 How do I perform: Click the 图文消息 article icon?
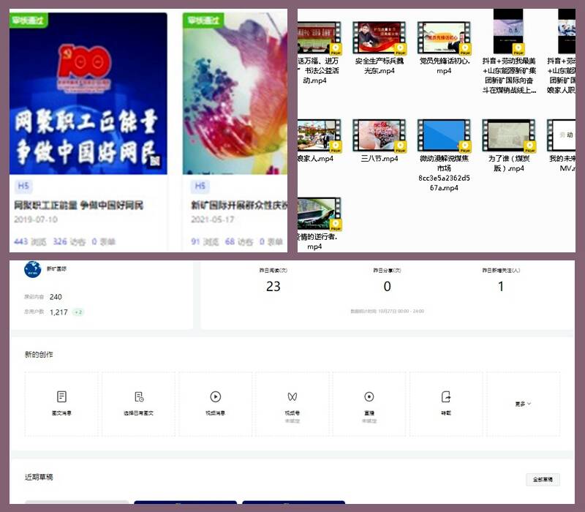(61, 396)
